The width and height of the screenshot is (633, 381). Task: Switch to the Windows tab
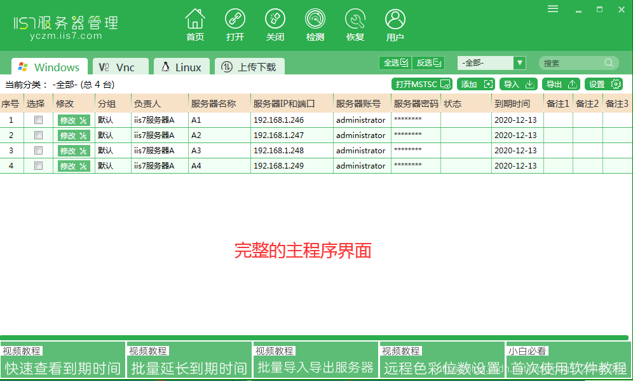49,67
